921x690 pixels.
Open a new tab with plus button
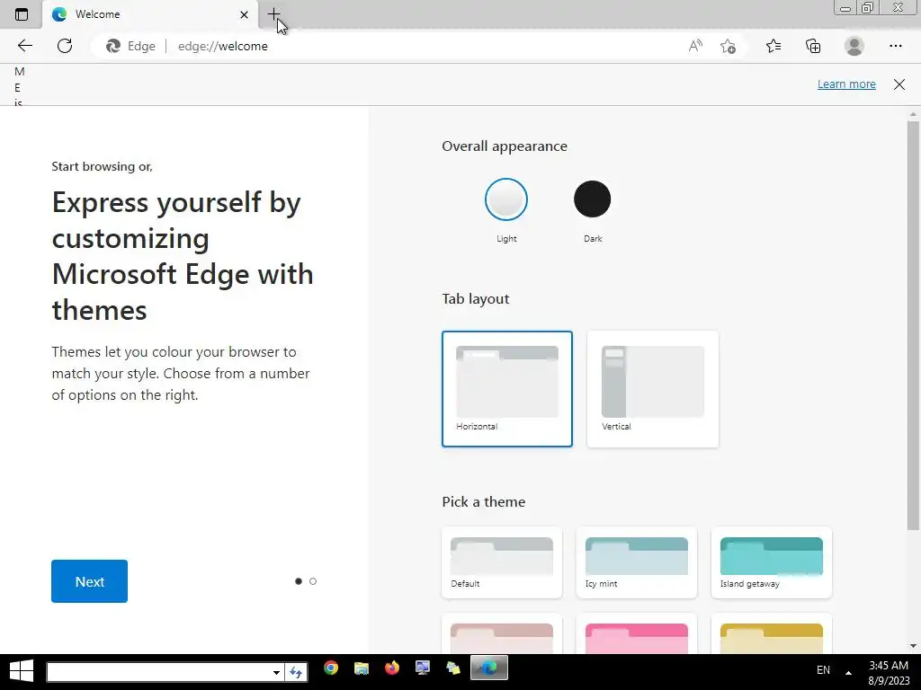pyautogui.click(x=273, y=14)
